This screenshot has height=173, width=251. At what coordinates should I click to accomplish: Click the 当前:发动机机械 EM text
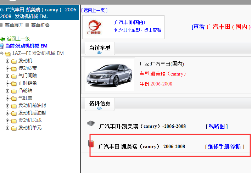click(x=27, y=46)
